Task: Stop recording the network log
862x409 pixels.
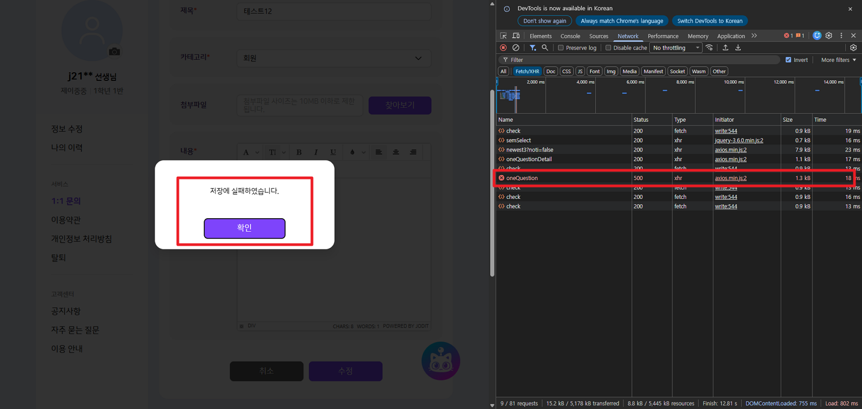Action: point(503,48)
